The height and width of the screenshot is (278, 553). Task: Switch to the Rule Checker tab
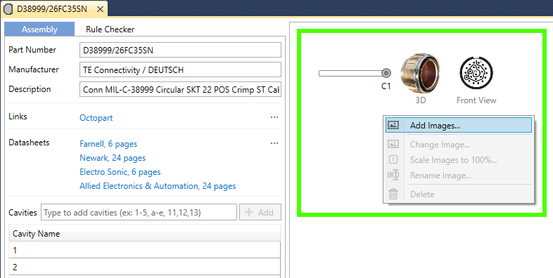[x=110, y=29]
